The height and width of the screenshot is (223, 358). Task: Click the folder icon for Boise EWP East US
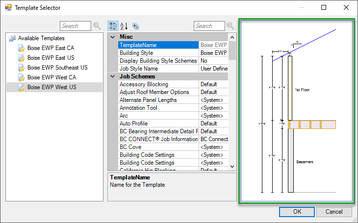[x=22, y=58]
